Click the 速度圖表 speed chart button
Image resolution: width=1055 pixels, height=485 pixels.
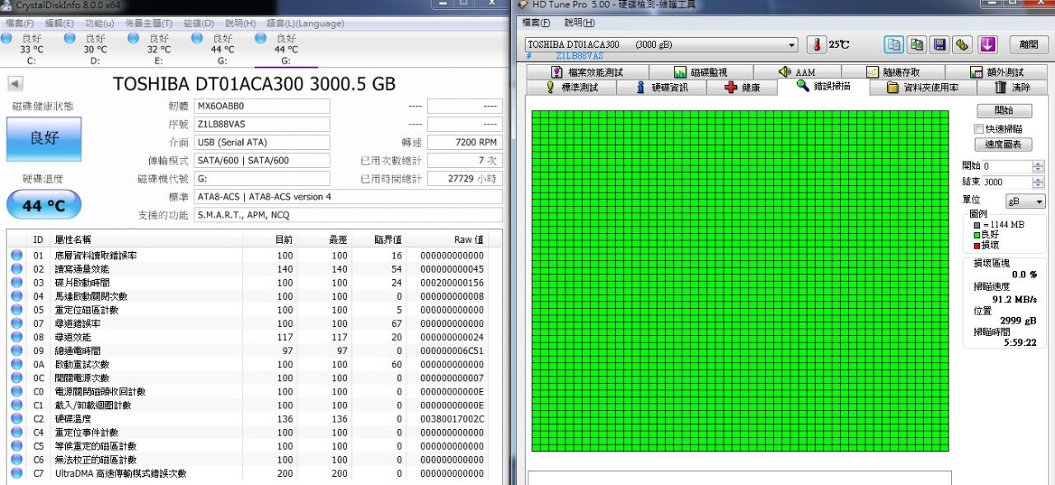click(x=1003, y=144)
